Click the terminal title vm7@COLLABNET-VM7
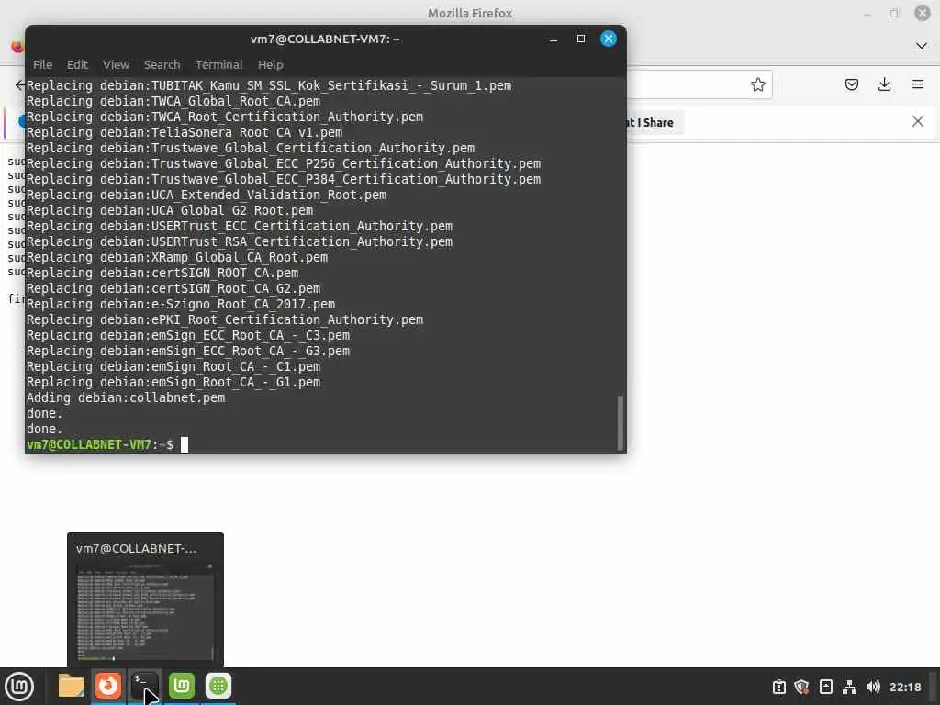Viewport: 940px width, 705px height. [325, 39]
